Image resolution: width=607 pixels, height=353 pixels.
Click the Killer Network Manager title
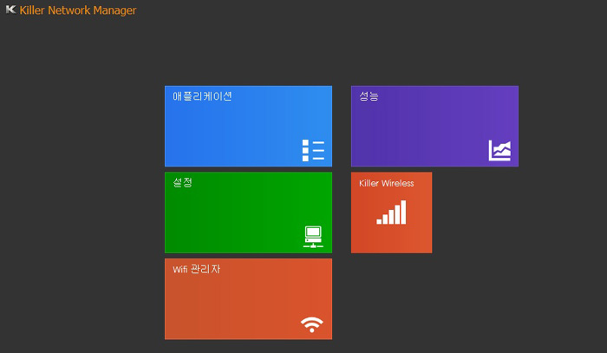(78, 10)
